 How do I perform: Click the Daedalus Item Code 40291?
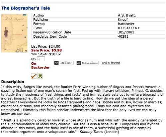point(123,36)
